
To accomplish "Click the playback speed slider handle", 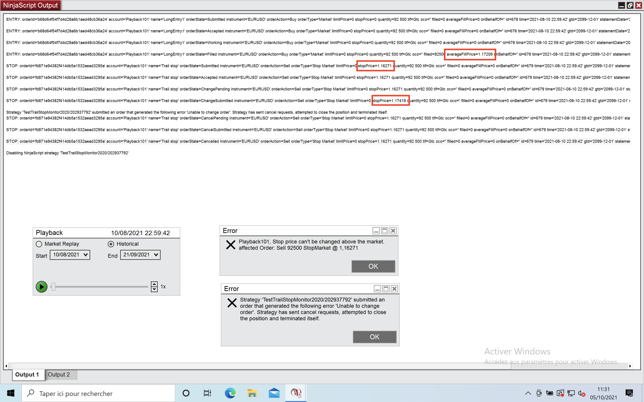I will point(53,287).
